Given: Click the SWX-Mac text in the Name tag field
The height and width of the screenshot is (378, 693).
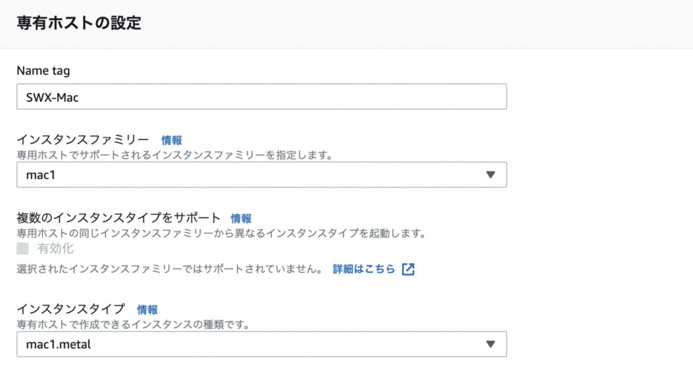Looking at the screenshot, I should 52,97.
